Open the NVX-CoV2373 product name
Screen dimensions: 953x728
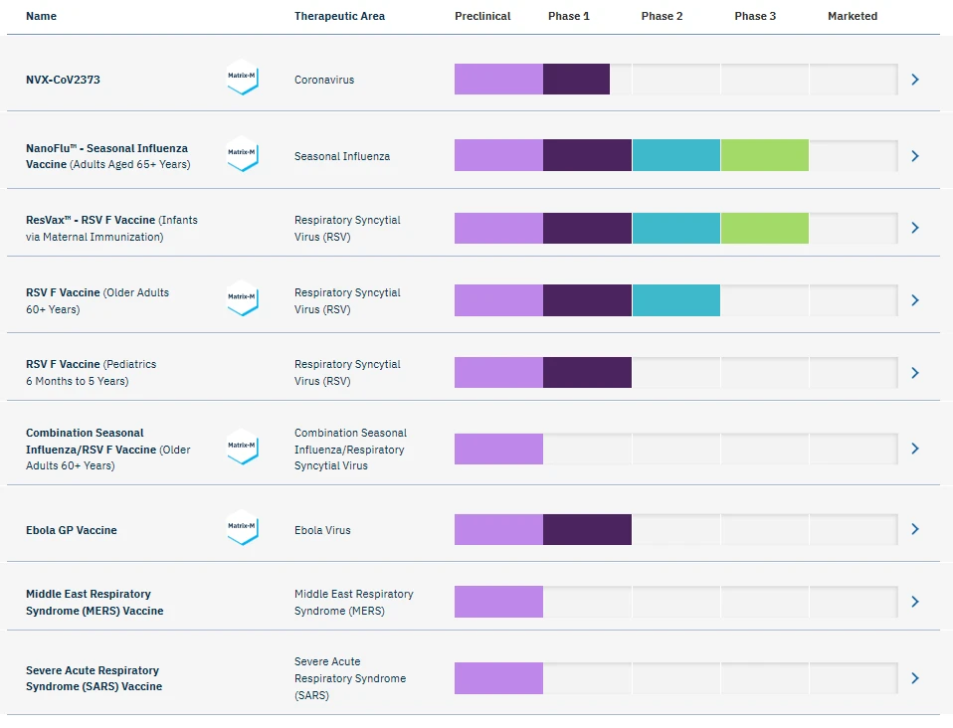click(63, 80)
